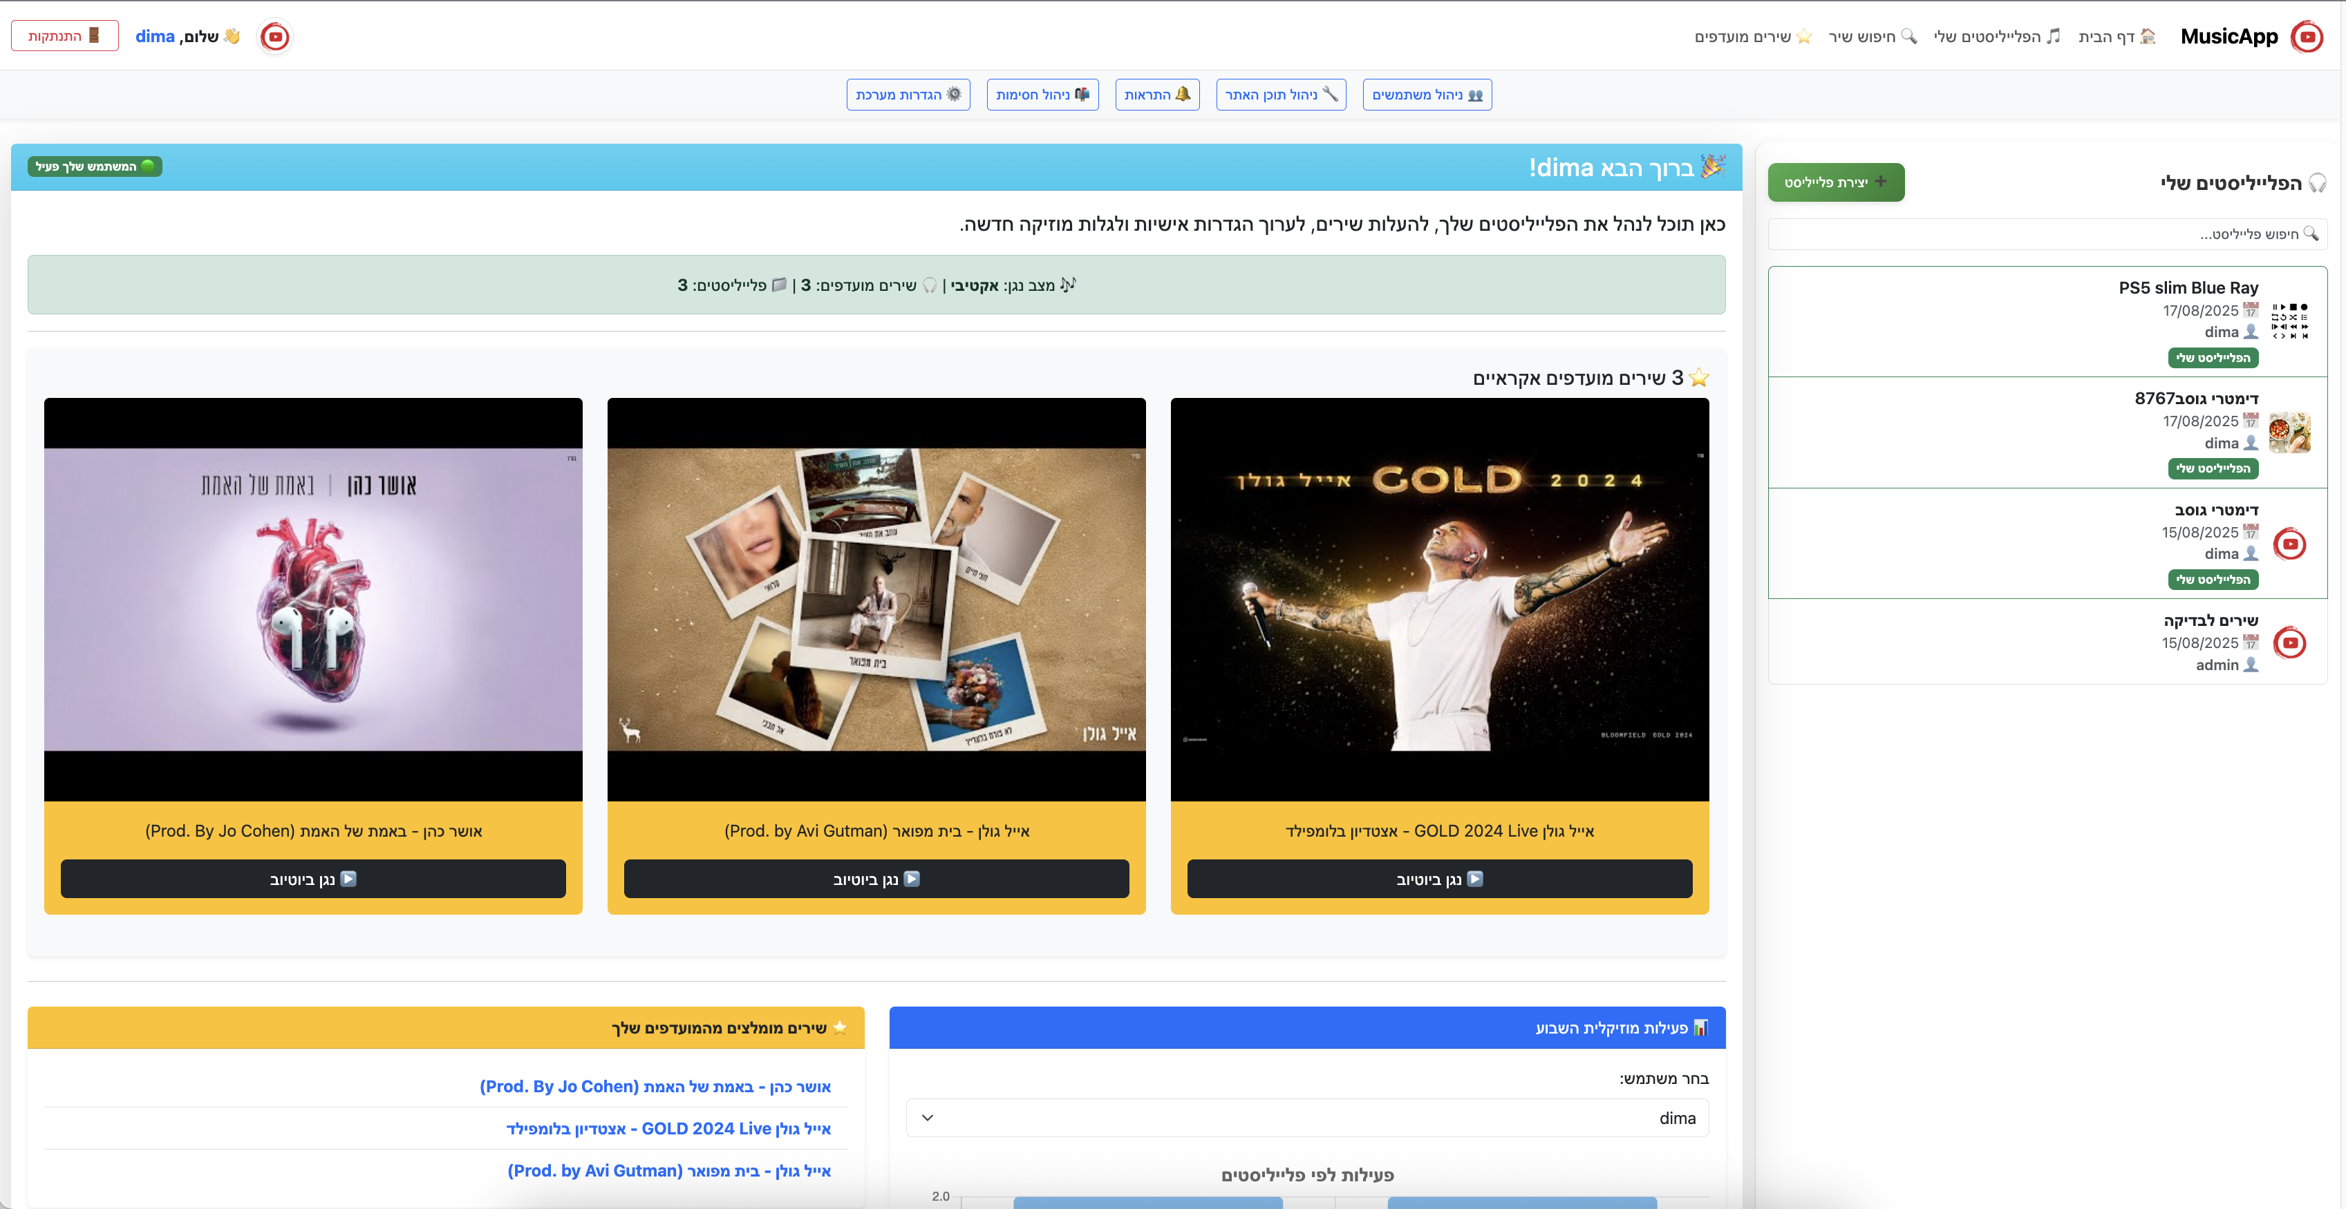Play אייל גולן GOLD 2024 Live on YouTube
The width and height of the screenshot is (2346, 1209).
pyautogui.click(x=1439, y=879)
